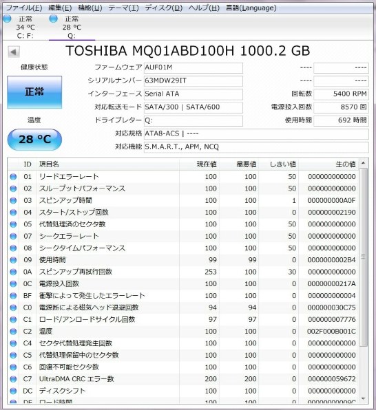This screenshot has height=410, width=376.
Task: Click the status icon for row C4
Action: [x=13, y=343]
